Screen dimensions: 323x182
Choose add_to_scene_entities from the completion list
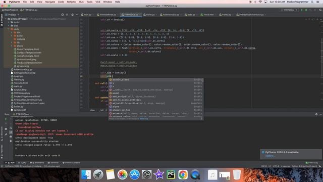[156, 100]
